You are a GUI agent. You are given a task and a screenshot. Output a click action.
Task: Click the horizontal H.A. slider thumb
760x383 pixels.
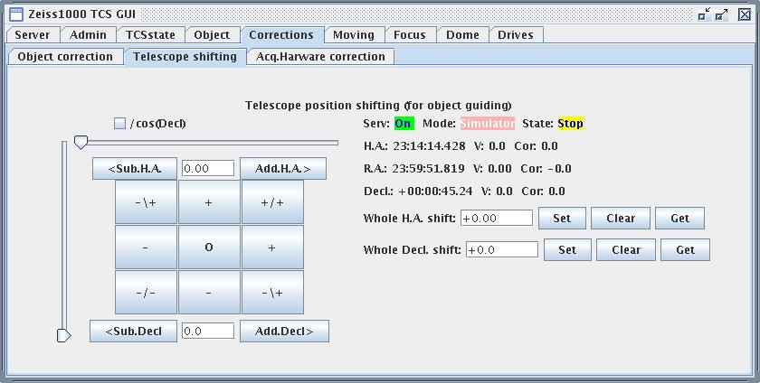pos(81,143)
